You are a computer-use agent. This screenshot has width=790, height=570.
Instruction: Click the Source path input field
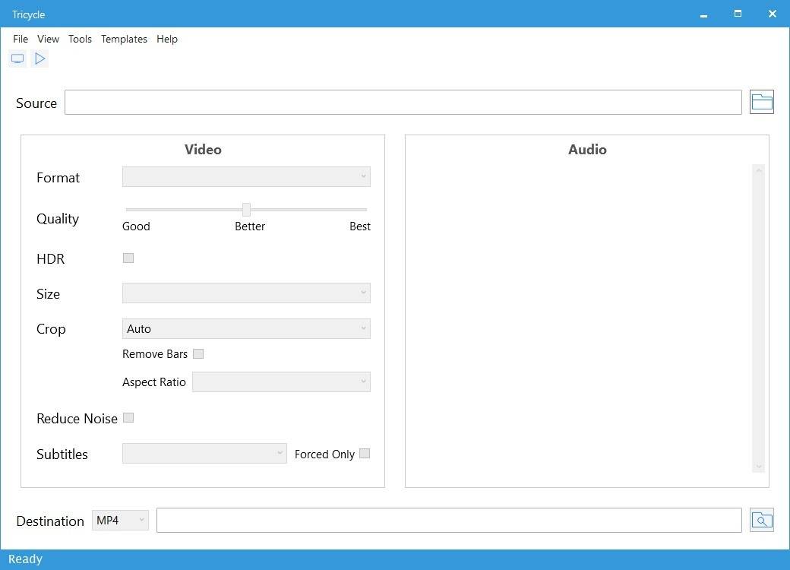pyautogui.click(x=403, y=103)
